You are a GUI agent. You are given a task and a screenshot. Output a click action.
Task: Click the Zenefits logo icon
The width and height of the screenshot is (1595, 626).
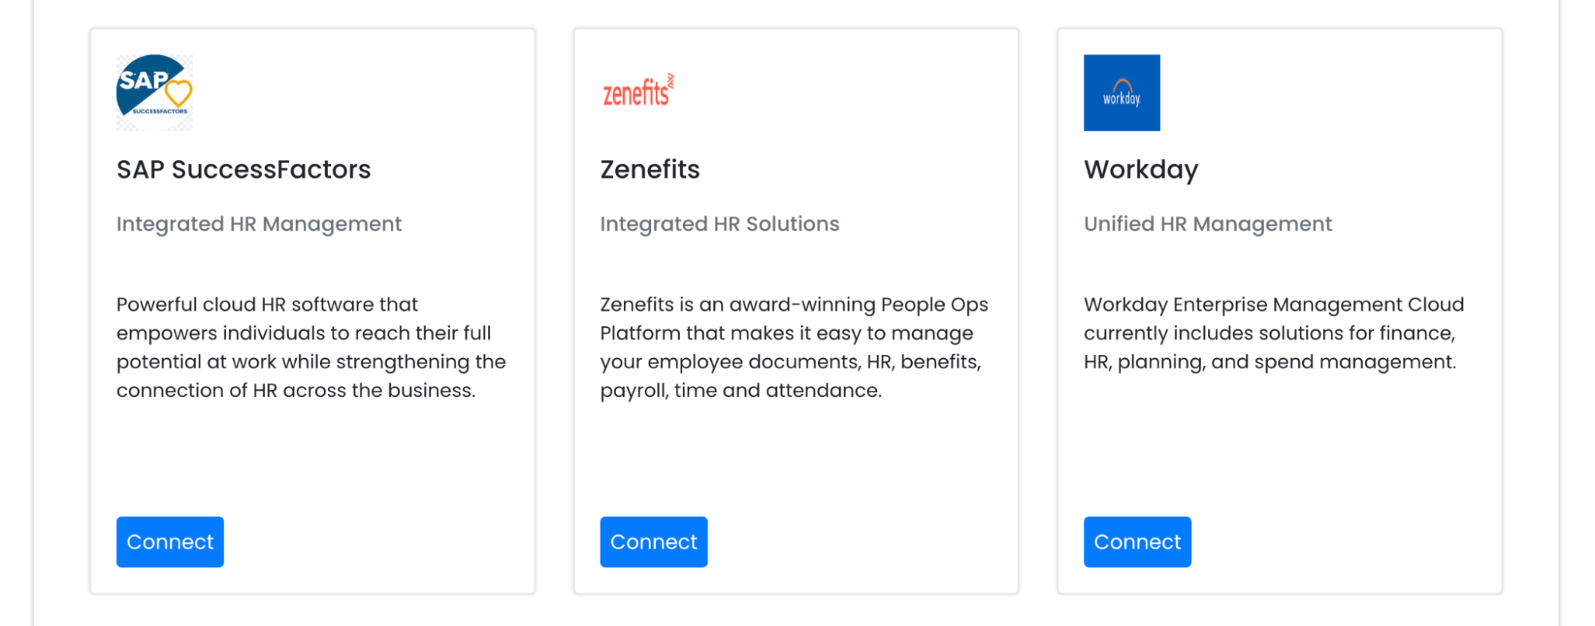[638, 93]
